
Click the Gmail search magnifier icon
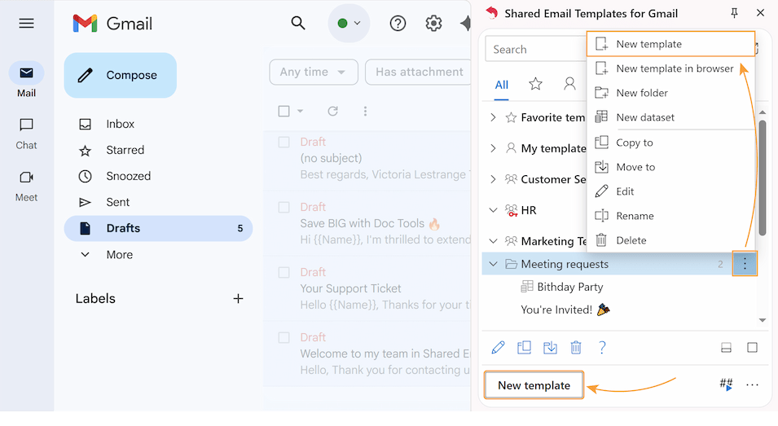point(297,23)
